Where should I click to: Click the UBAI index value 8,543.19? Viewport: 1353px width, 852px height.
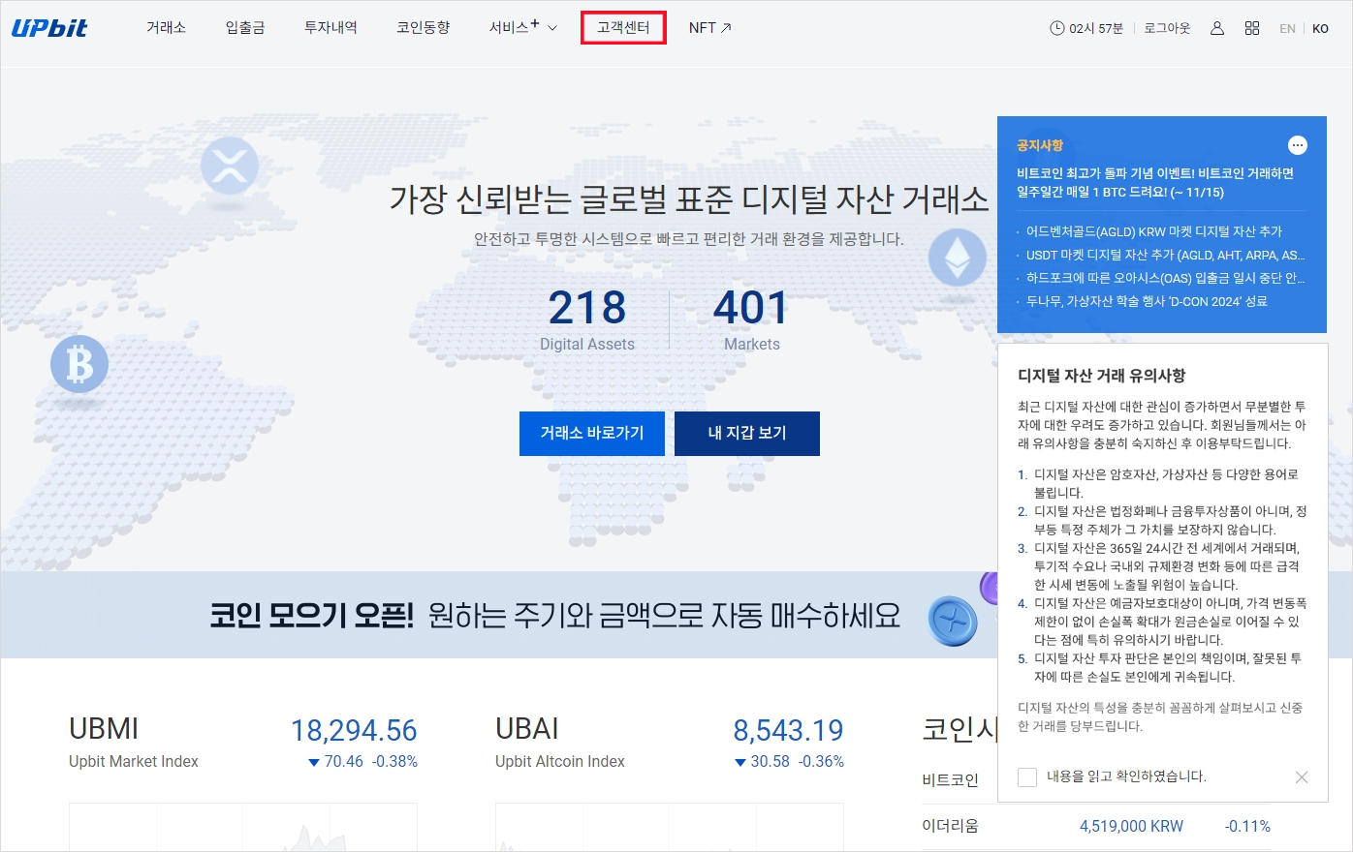point(788,730)
